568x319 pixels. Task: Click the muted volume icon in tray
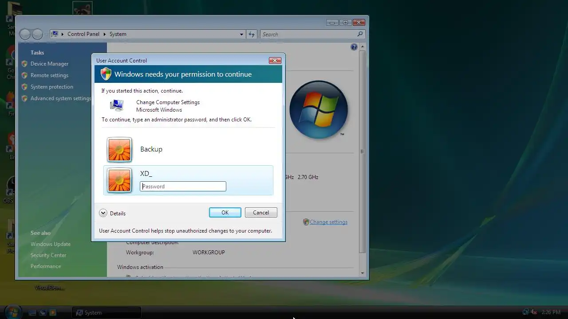point(534,312)
